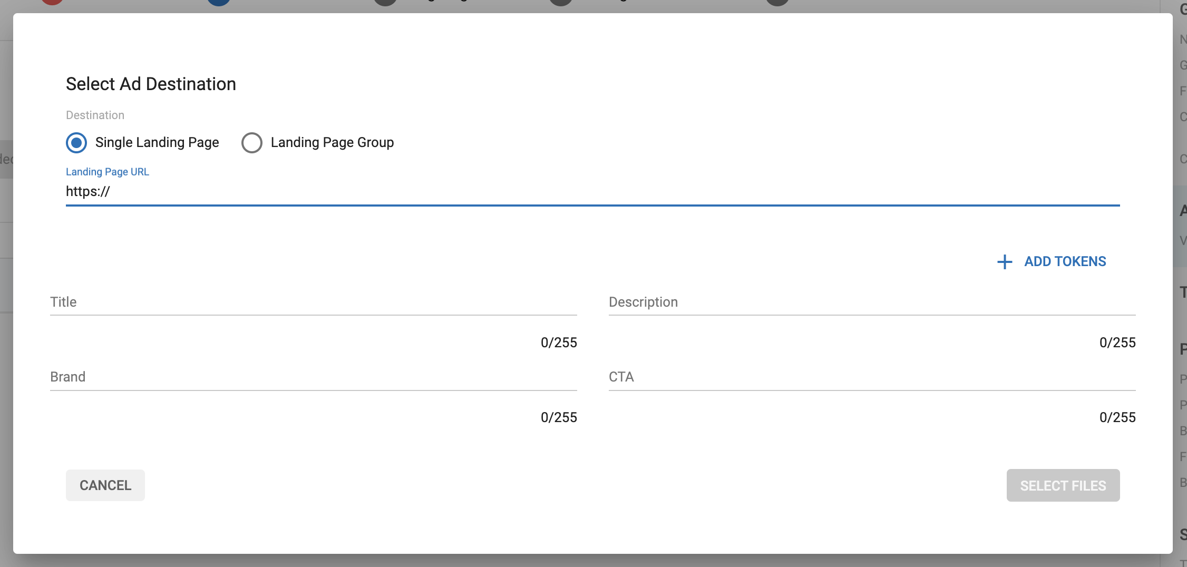Click the blue "Landing Page URL" floating label
This screenshot has height=567, width=1187.
pyautogui.click(x=108, y=172)
